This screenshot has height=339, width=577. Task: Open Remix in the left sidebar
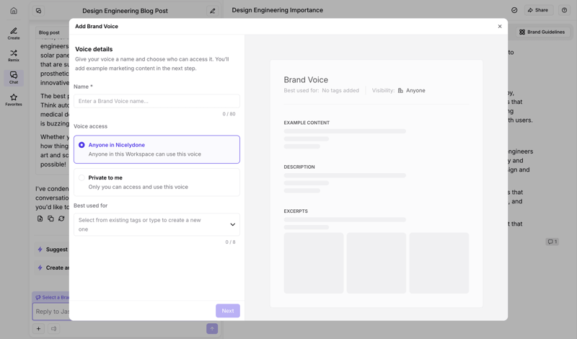pyautogui.click(x=14, y=56)
